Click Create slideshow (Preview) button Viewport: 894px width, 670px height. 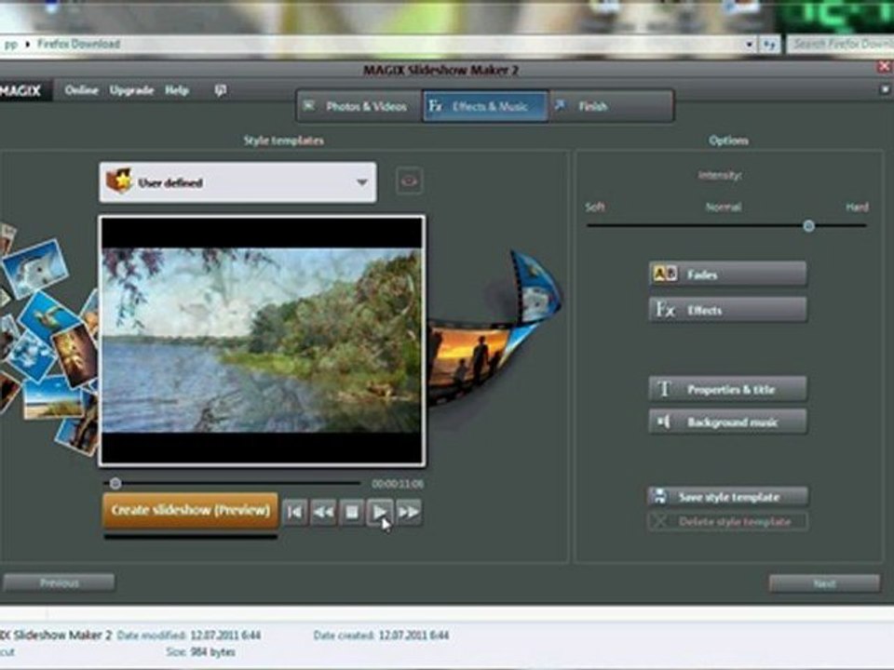tap(190, 510)
